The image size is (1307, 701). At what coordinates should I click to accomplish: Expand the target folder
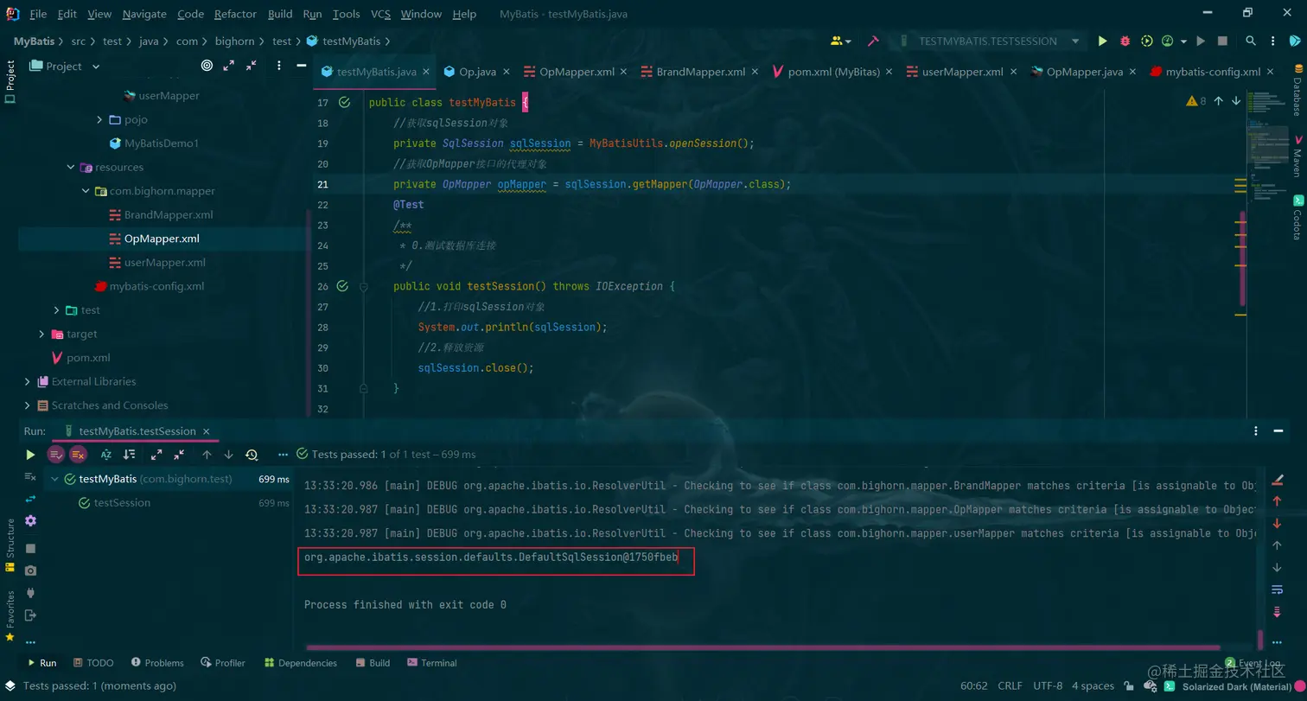[42, 334]
